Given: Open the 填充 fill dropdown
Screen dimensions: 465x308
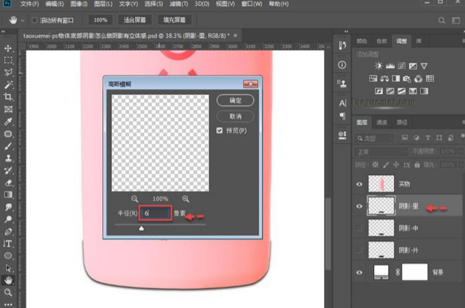Looking at the screenshot, I should click(x=460, y=165).
